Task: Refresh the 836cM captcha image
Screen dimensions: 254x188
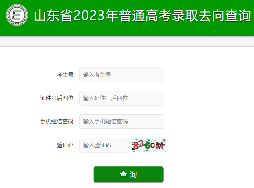Action: 148,145
